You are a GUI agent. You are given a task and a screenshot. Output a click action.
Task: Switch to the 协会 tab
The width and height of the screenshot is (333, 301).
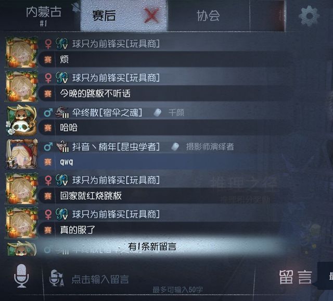[x=208, y=16]
